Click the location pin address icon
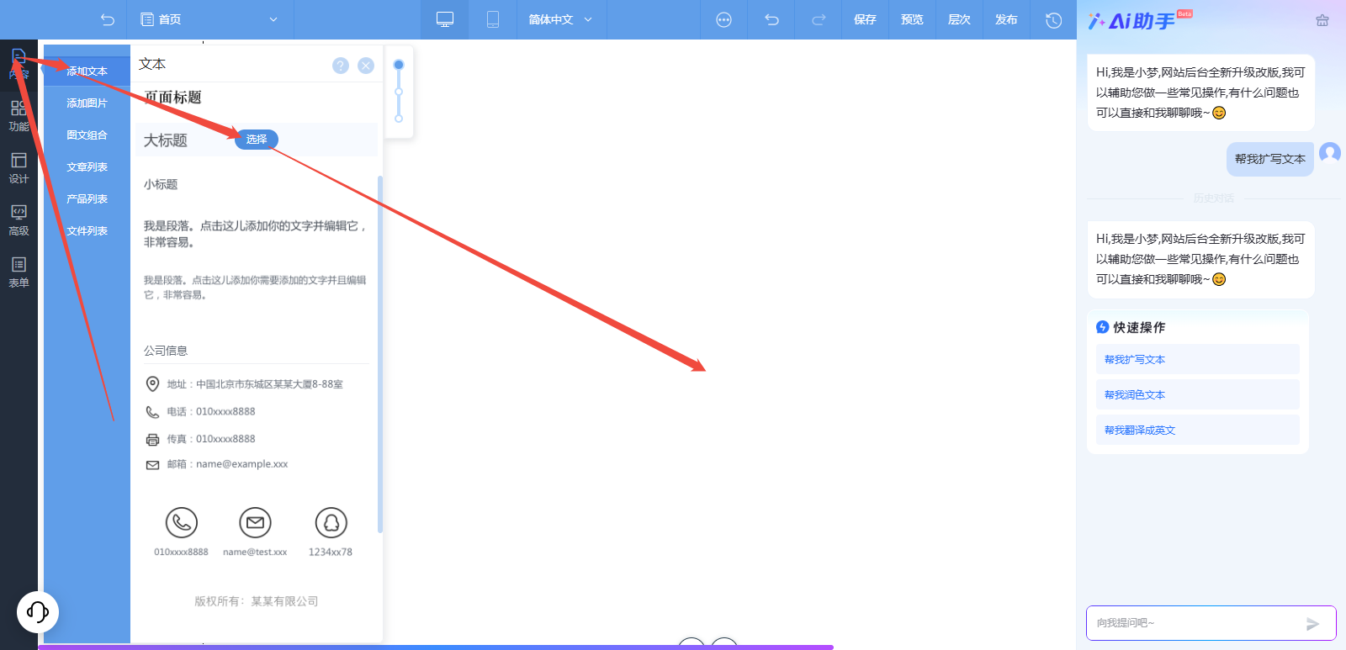This screenshot has height=650, width=1346. click(152, 384)
